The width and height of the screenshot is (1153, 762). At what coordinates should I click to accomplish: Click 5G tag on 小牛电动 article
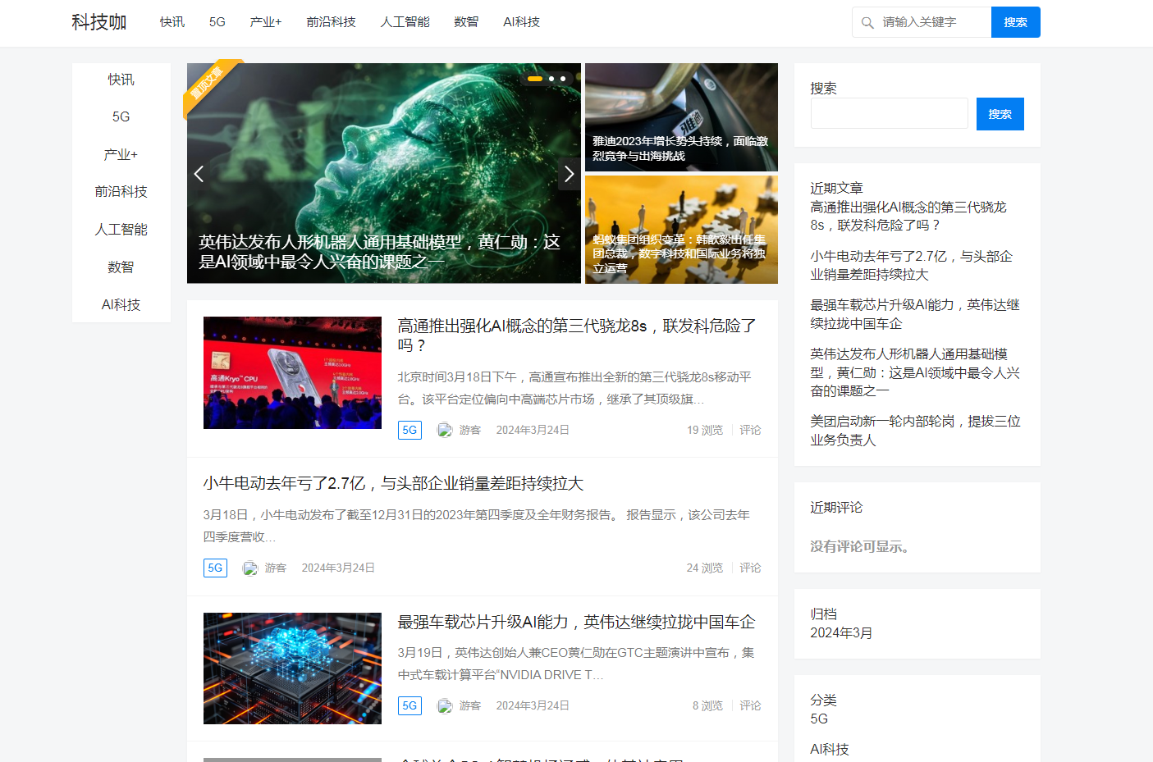click(x=215, y=568)
